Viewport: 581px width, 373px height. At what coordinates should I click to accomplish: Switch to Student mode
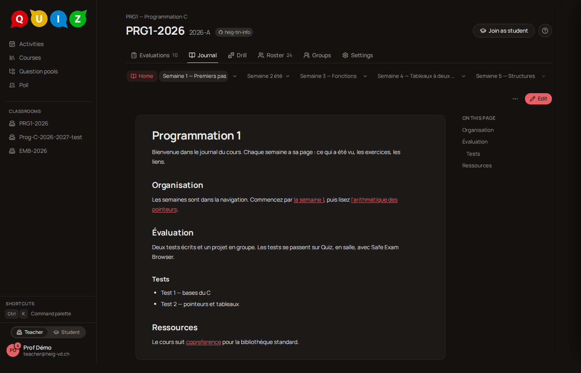coord(67,332)
